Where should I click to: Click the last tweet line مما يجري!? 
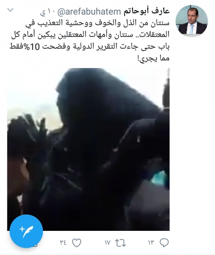[x=153, y=59]
